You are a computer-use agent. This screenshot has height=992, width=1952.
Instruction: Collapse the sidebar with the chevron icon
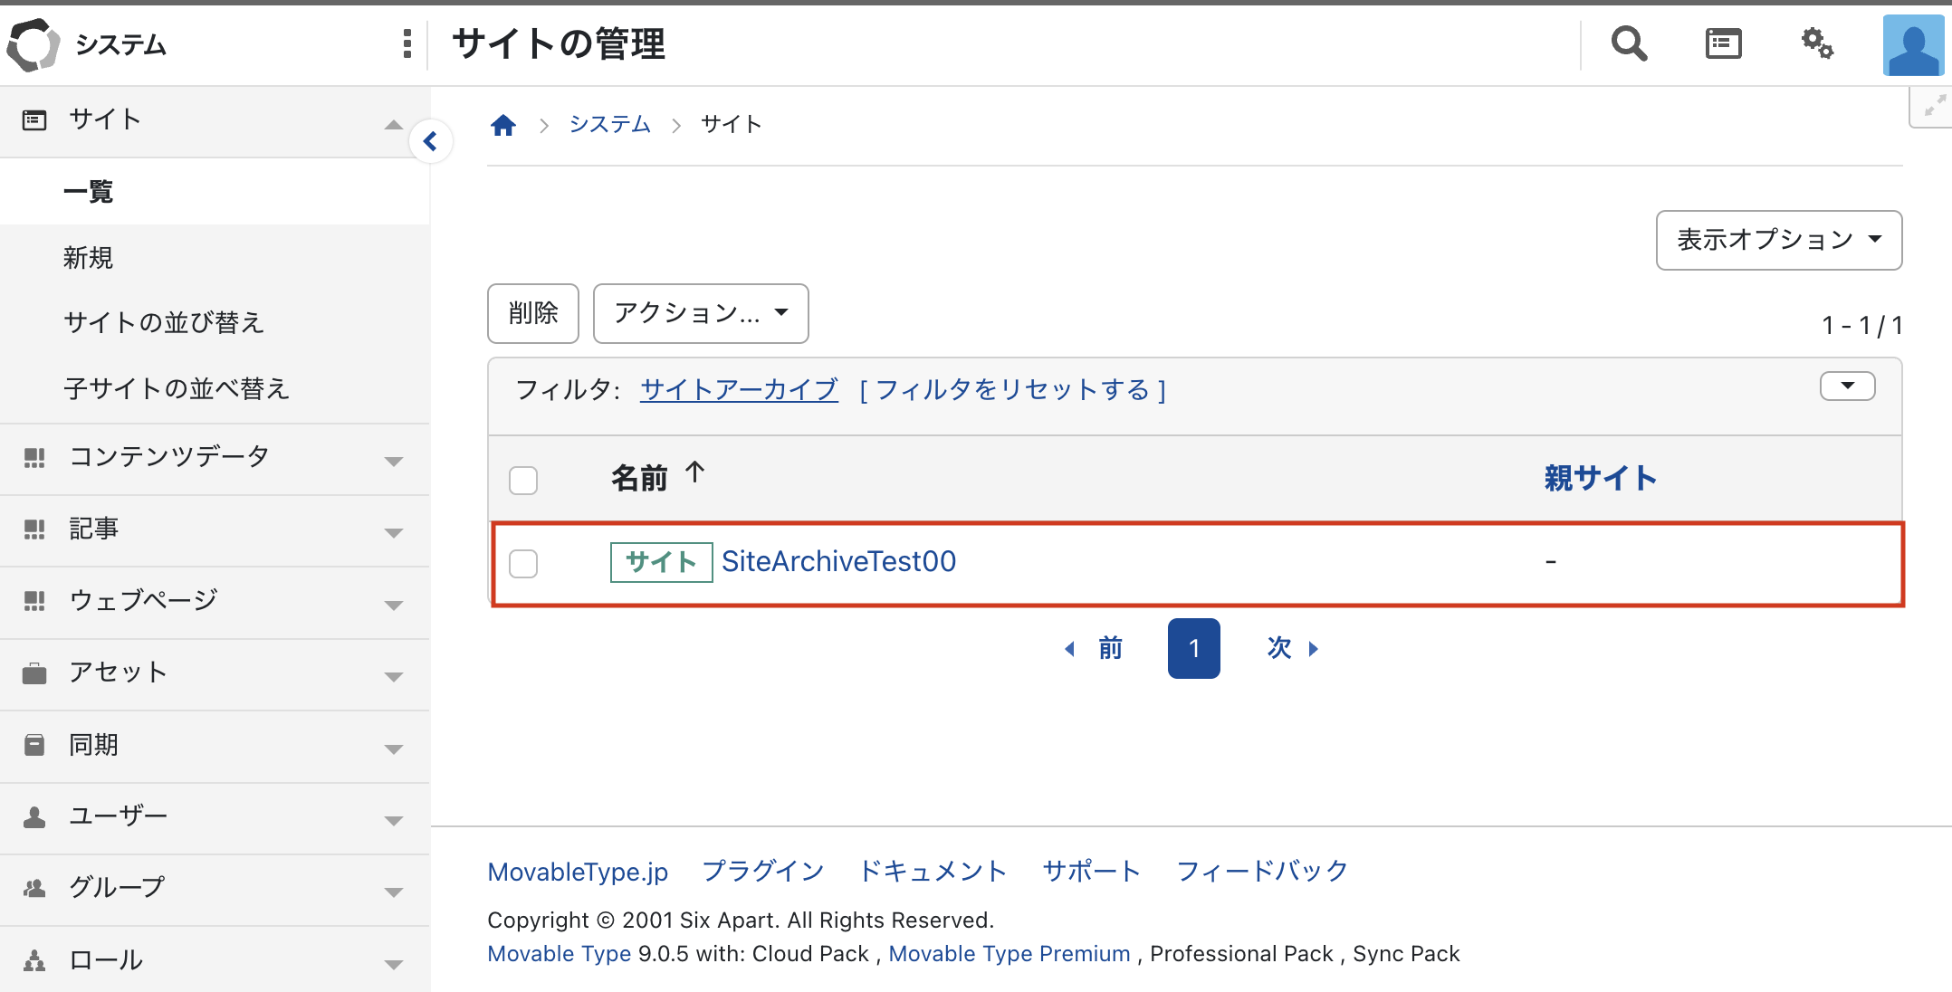[x=433, y=141]
